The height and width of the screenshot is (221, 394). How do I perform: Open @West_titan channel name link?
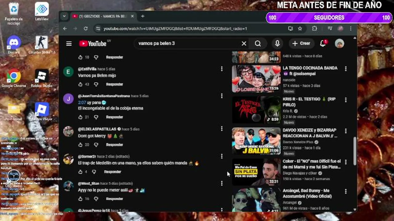(x=88, y=183)
